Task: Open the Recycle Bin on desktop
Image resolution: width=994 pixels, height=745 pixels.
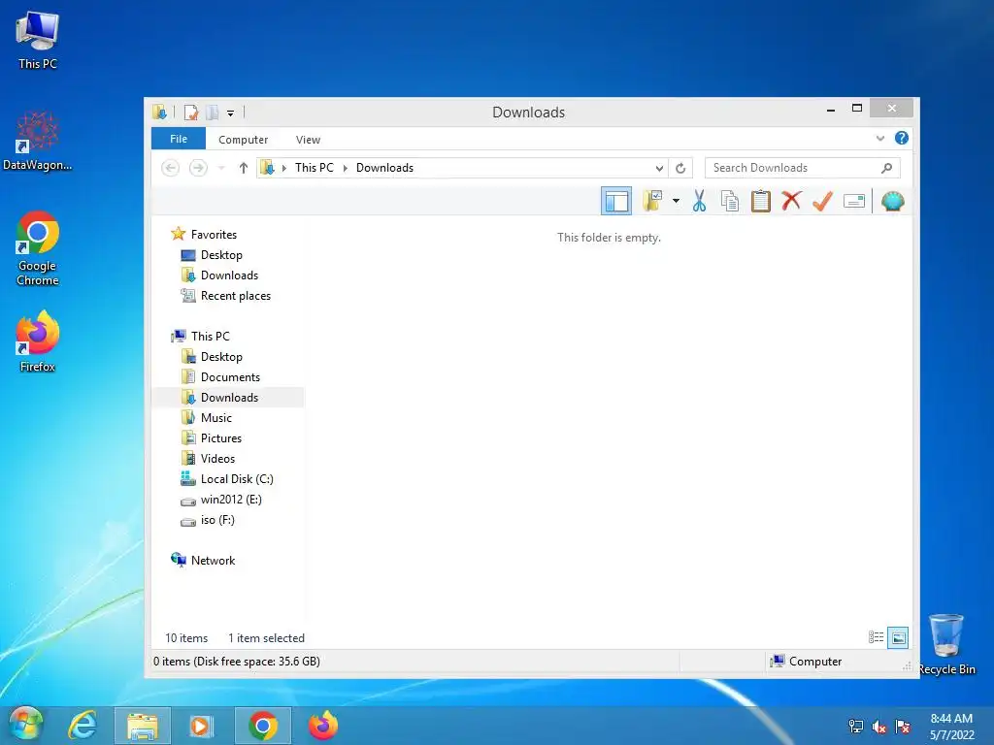Action: click(x=947, y=644)
